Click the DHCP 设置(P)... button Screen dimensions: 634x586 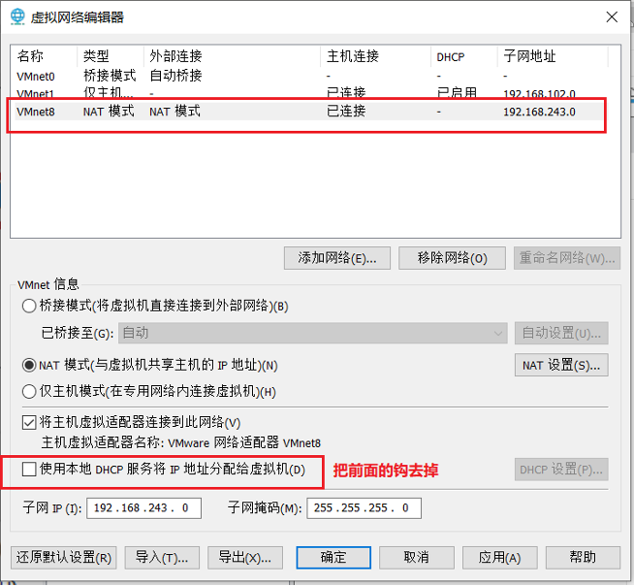point(561,470)
